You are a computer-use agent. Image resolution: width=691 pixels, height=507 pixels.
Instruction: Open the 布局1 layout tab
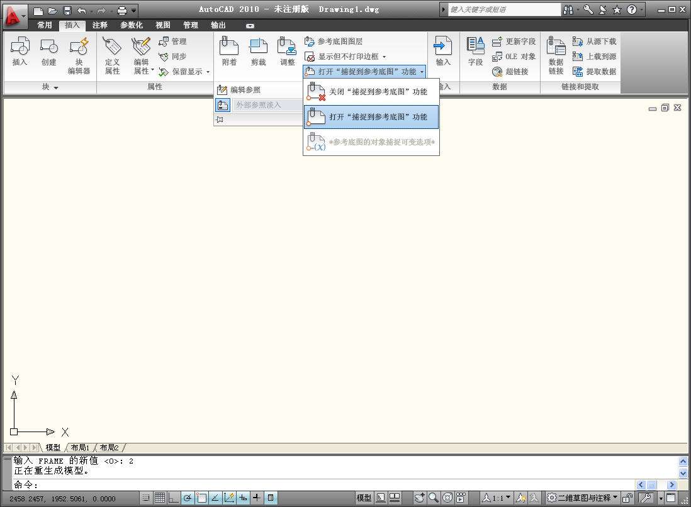click(80, 447)
